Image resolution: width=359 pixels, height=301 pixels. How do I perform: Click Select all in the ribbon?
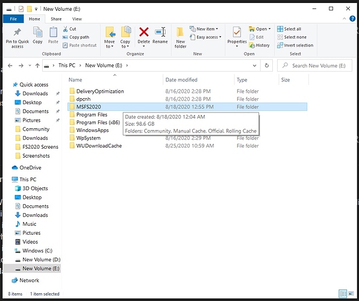point(289,29)
